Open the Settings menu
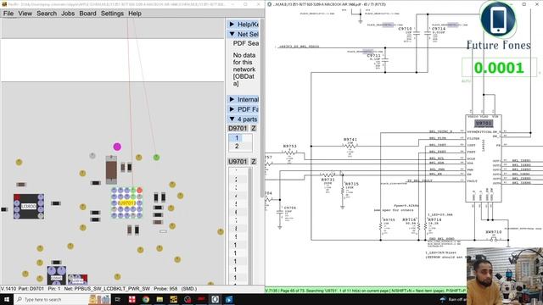Image resolution: width=543 pixels, height=305 pixels. [112, 14]
